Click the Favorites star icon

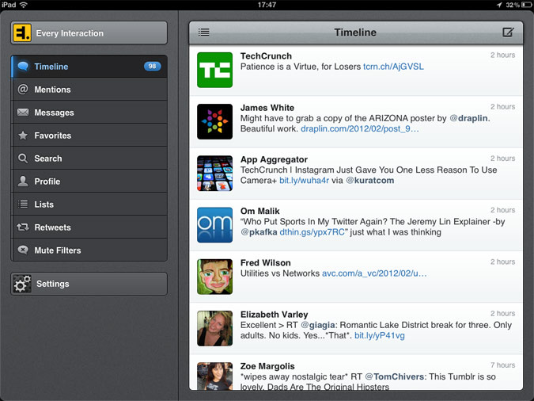23,136
